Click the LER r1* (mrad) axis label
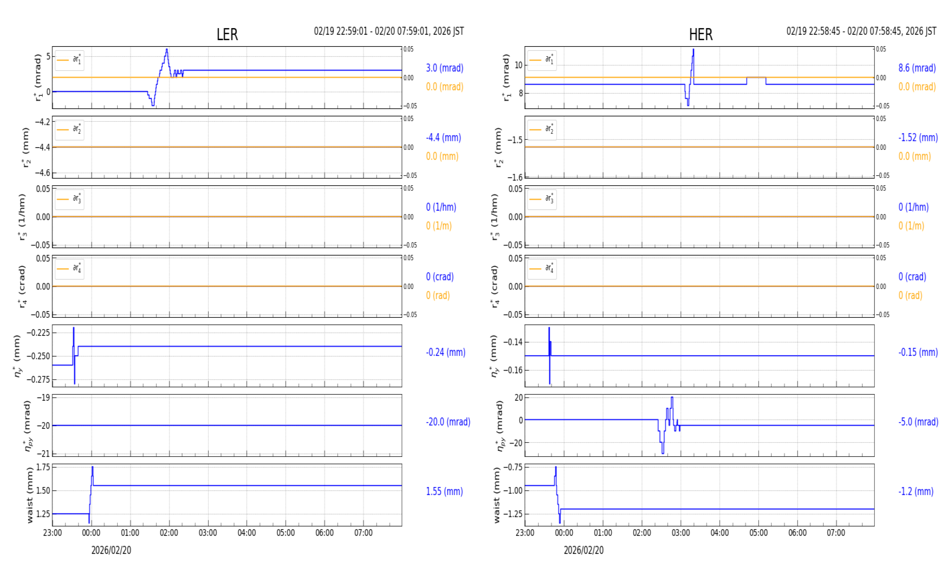This screenshot has width=945, height=578. pyautogui.click(x=38, y=78)
